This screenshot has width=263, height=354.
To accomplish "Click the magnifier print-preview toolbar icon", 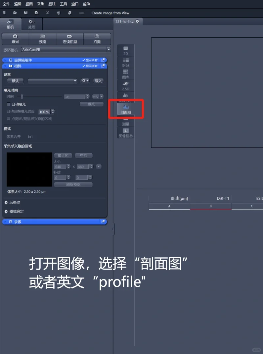I will point(36,13).
